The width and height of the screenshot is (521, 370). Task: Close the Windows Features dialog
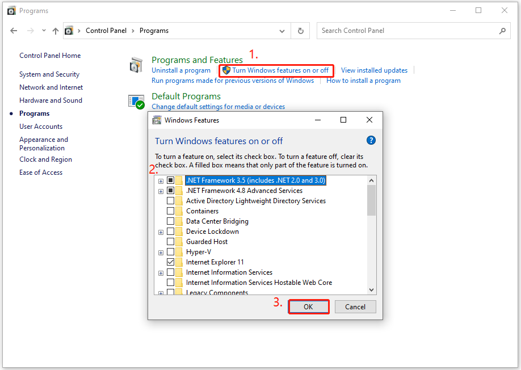tap(369, 120)
